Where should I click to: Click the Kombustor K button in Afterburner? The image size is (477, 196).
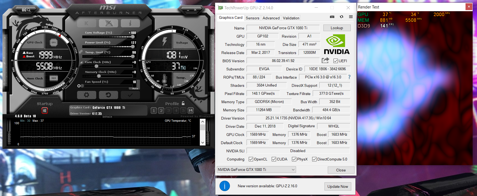click(87, 23)
